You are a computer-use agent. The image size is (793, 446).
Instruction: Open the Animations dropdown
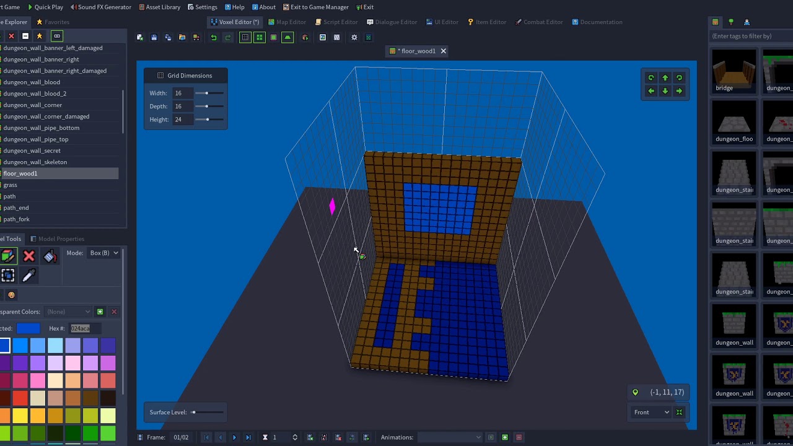[x=450, y=437]
